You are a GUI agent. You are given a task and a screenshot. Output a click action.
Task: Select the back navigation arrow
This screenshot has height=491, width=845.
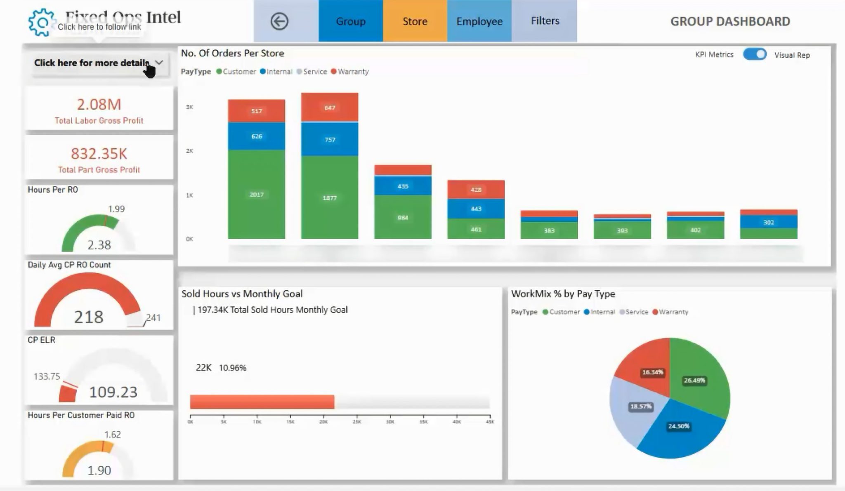(279, 21)
